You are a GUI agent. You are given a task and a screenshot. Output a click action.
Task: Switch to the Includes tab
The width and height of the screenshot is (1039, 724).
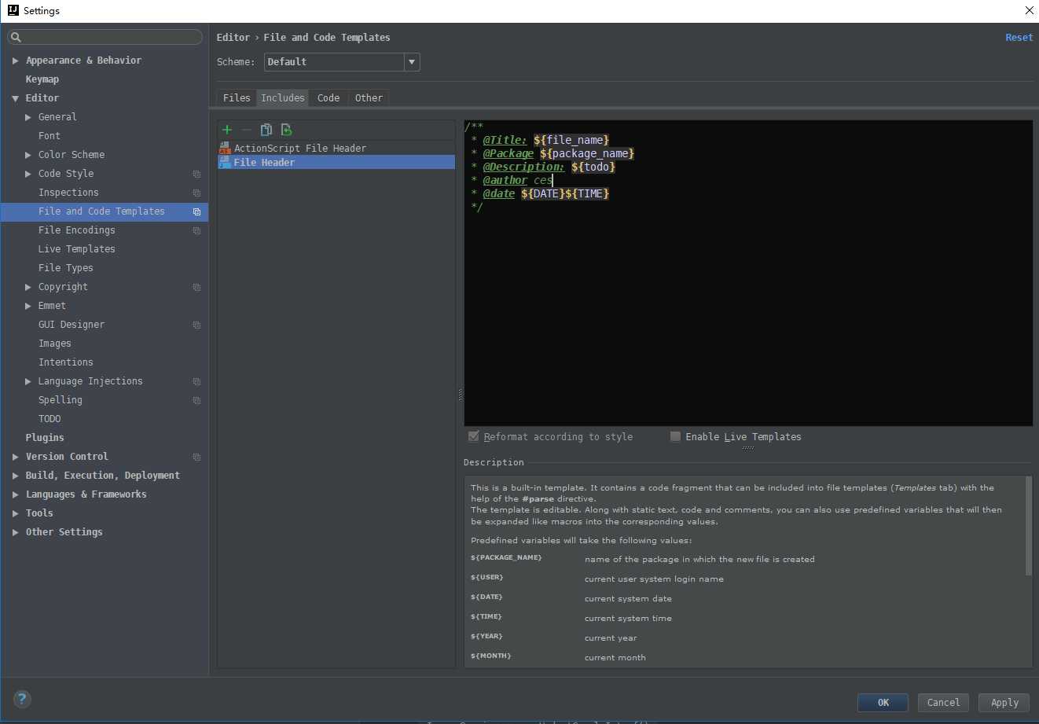click(x=283, y=97)
